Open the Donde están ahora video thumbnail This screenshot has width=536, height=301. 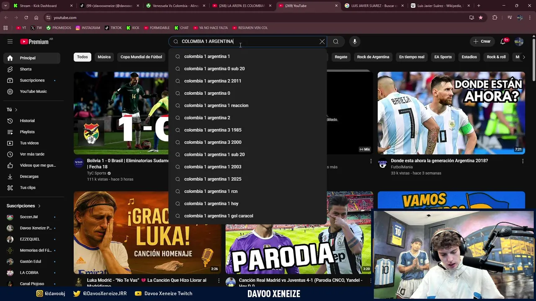(451, 113)
